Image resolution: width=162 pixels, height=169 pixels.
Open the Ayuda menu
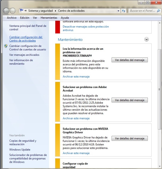tap(65, 18)
